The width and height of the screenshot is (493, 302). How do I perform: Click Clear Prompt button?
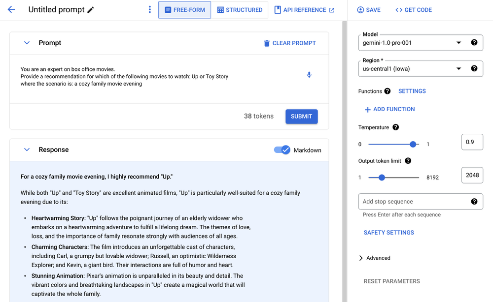click(x=289, y=43)
